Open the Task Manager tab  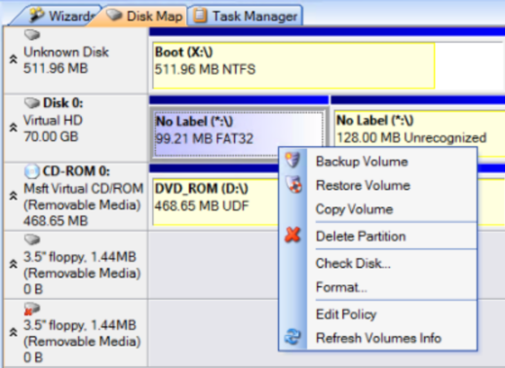[246, 16]
